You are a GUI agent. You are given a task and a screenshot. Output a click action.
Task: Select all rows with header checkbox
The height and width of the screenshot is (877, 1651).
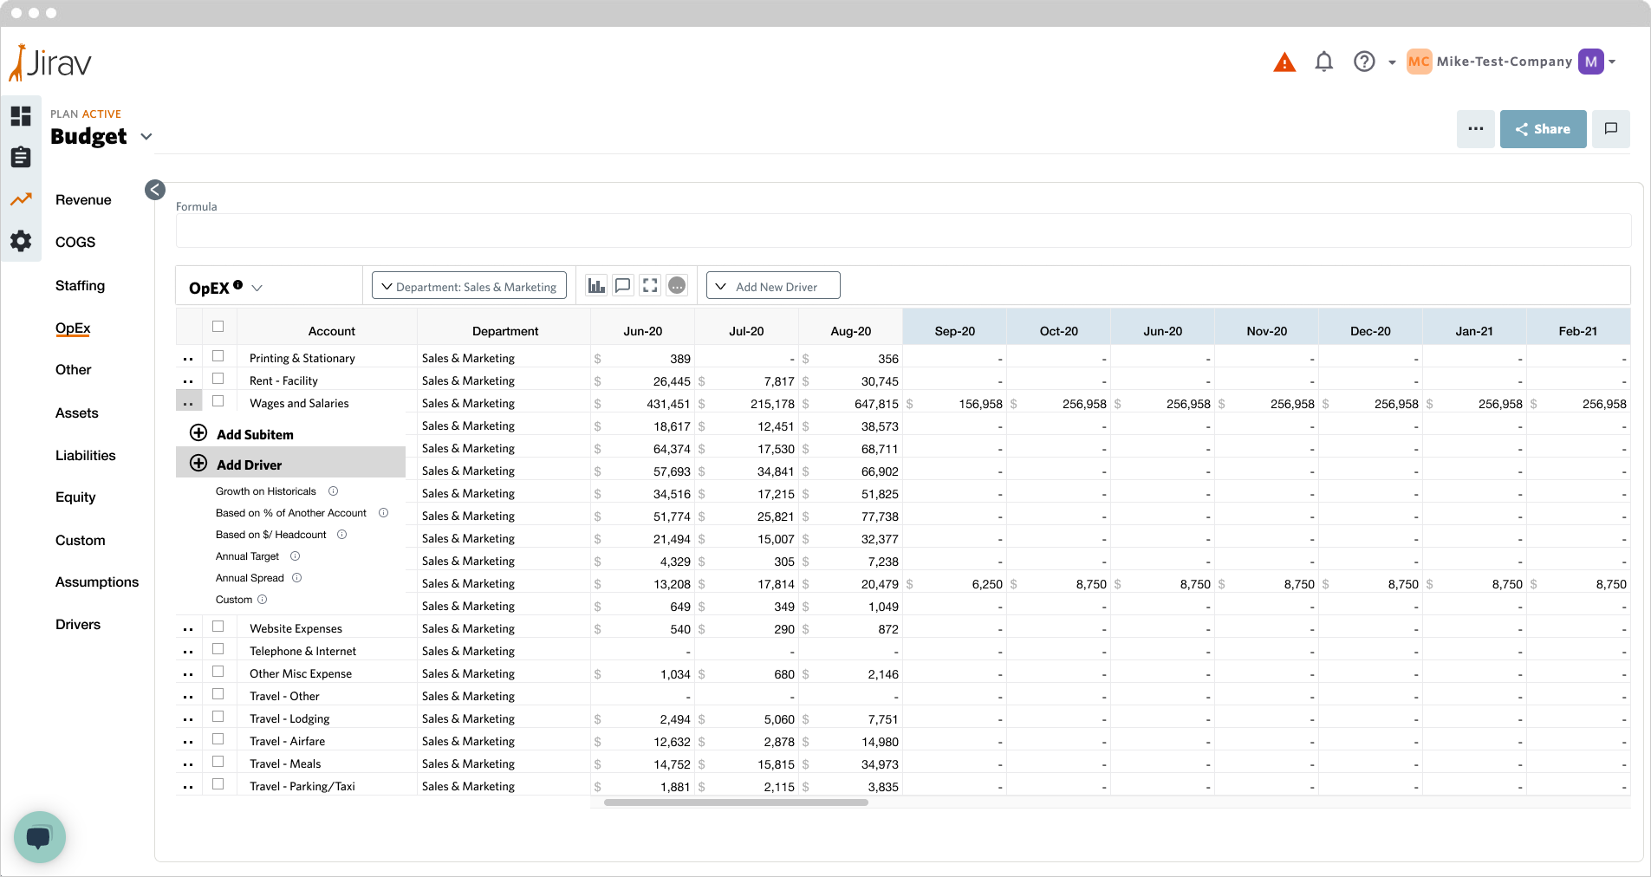218,327
